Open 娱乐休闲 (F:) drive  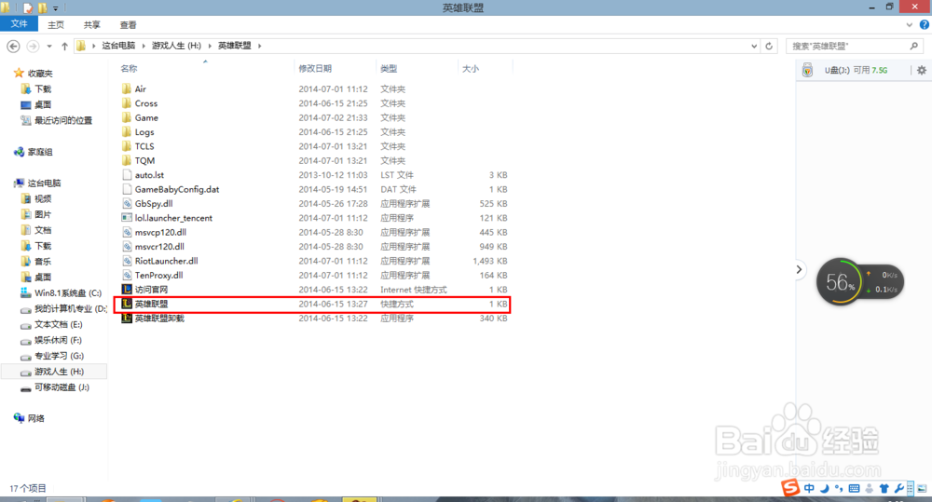coord(58,340)
